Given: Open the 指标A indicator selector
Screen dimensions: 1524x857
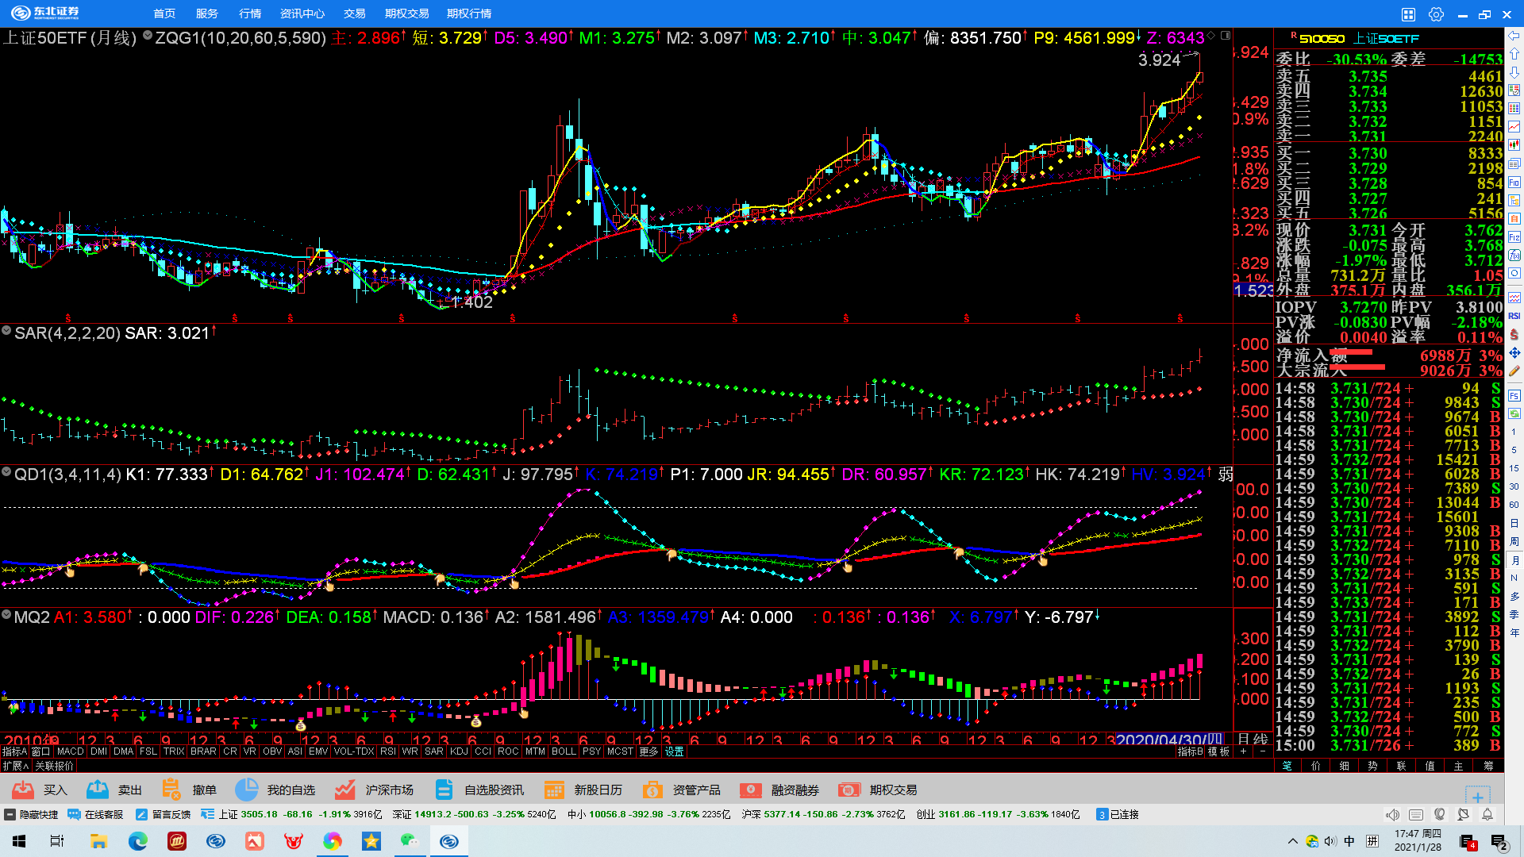Looking at the screenshot, I should 14,751.
